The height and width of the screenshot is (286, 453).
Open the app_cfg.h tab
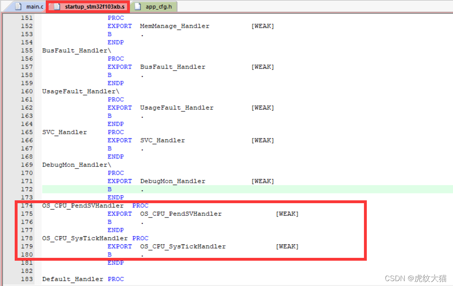(154, 7)
